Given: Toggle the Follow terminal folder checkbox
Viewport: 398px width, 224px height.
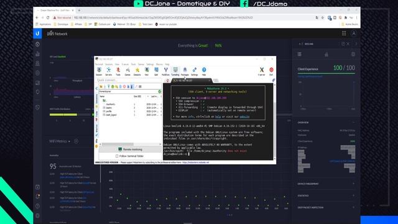Looking at the screenshot, I should coord(117,156).
